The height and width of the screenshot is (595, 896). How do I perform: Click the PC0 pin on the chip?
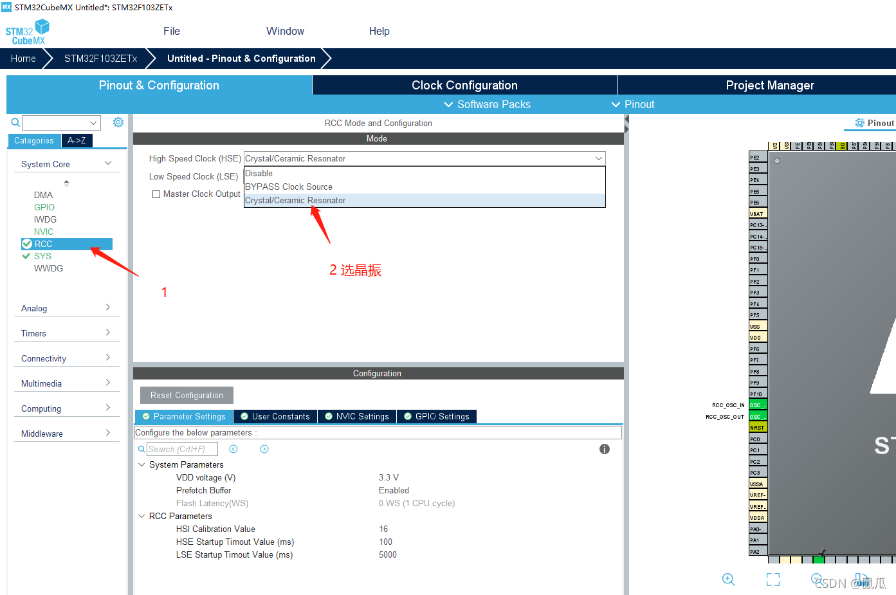[x=758, y=439]
